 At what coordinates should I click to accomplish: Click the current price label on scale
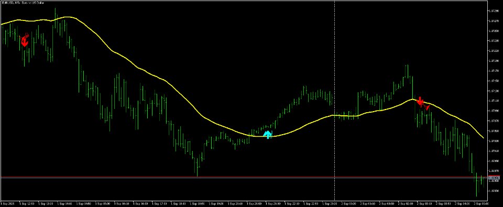point(494,178)
